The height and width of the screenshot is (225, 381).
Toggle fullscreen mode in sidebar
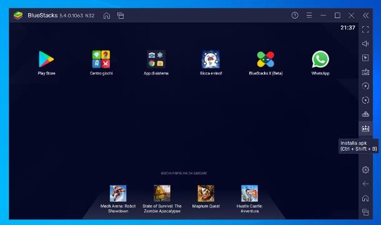[x=365, y=29]
